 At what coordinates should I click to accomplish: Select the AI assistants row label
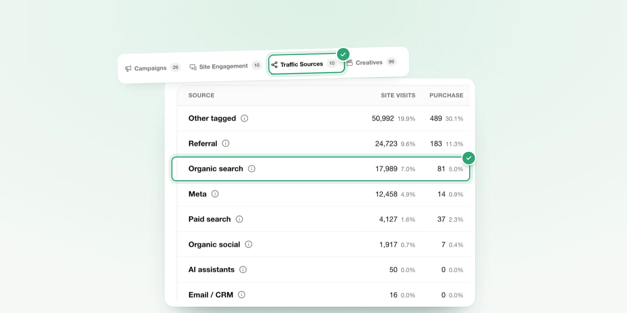coord(211,269)
